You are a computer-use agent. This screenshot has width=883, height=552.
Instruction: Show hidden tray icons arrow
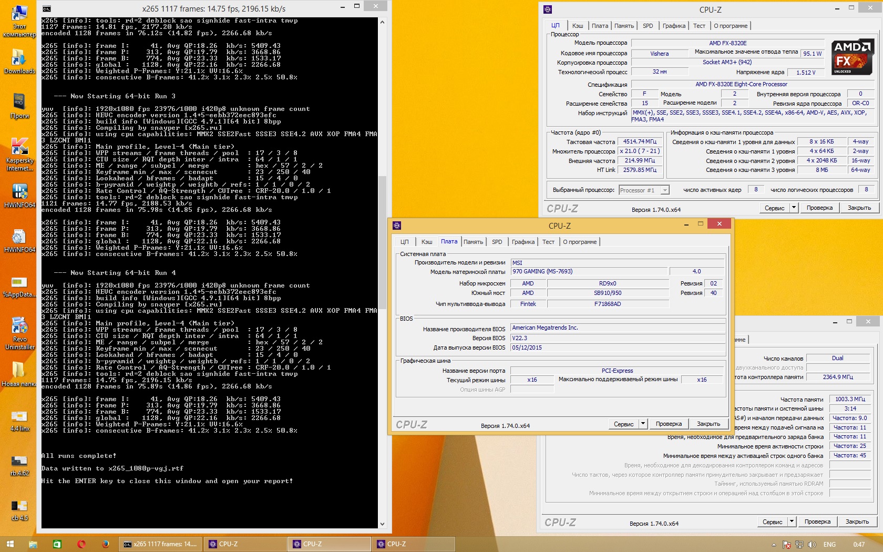coord(774,545)
